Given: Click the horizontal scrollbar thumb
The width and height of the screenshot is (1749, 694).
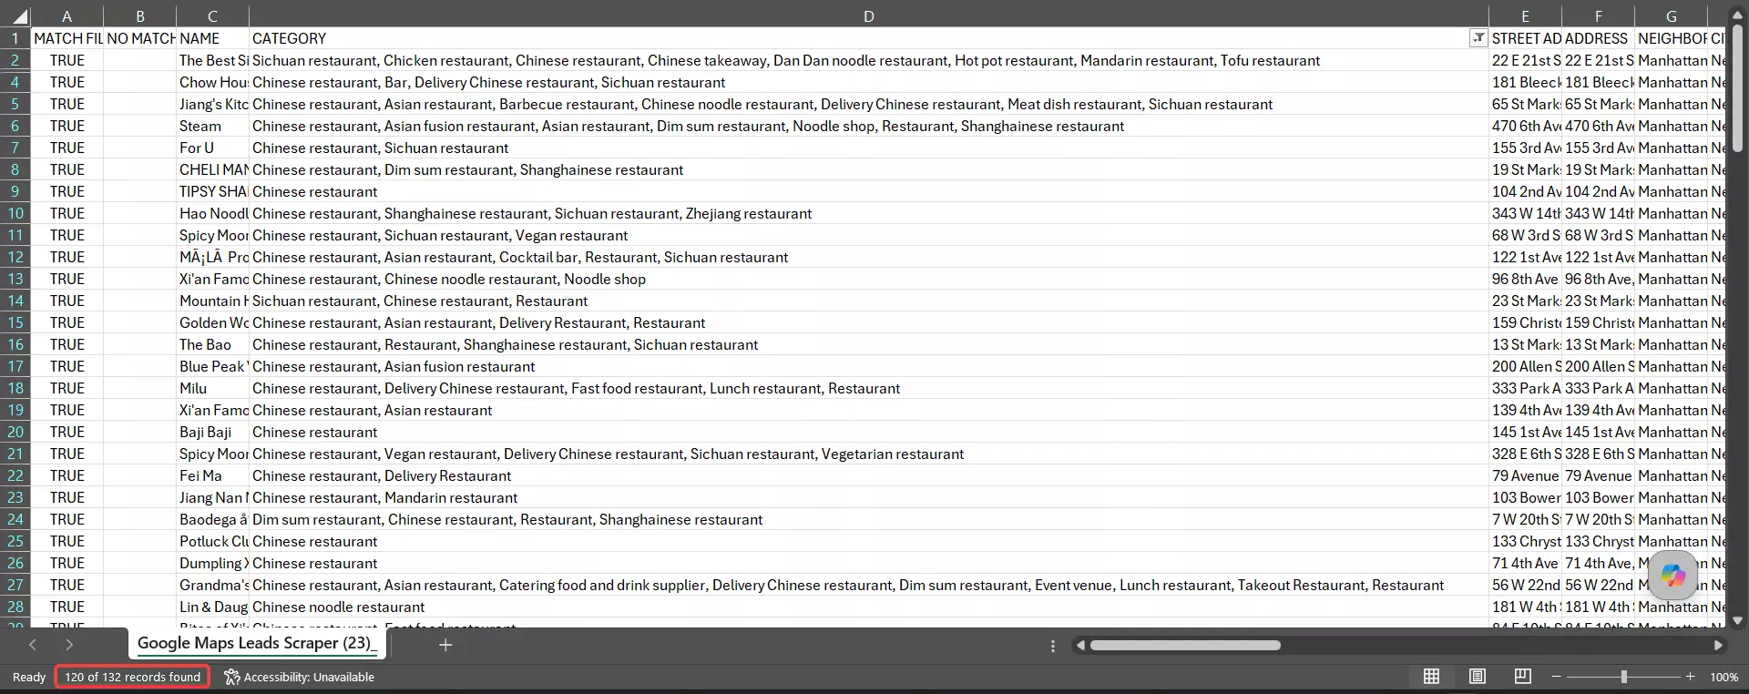Looking at the screenshot, I should point(1185,646).
